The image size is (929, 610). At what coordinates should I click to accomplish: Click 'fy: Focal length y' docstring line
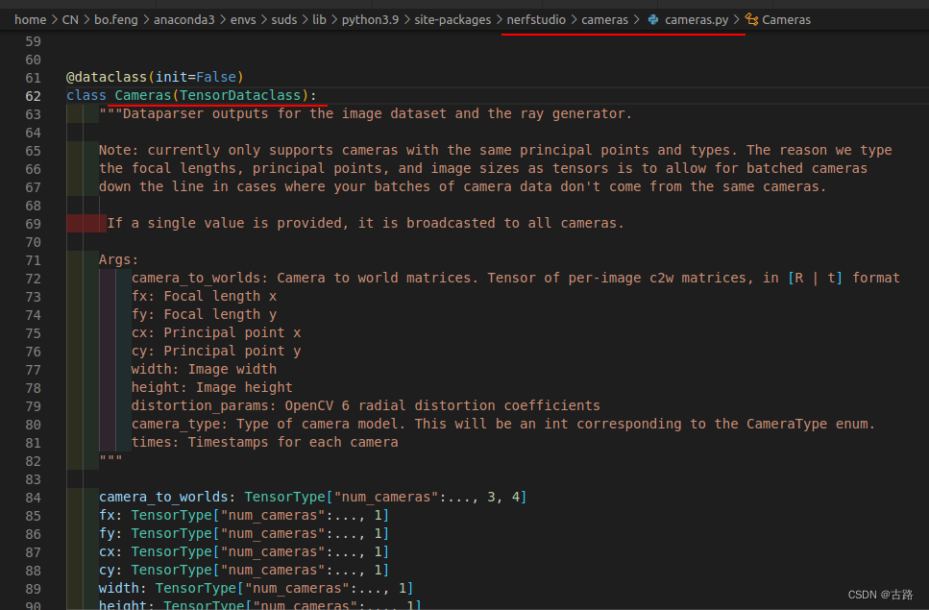point(204,314)
